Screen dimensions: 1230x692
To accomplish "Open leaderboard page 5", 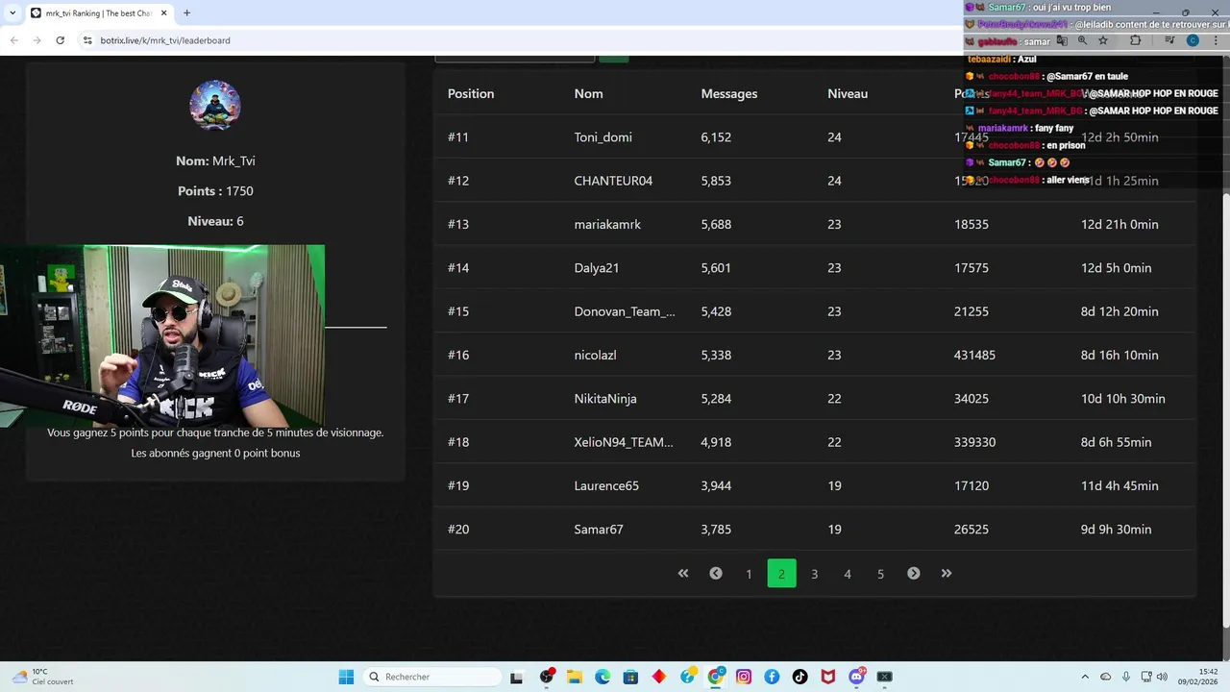I will (880, 574).
